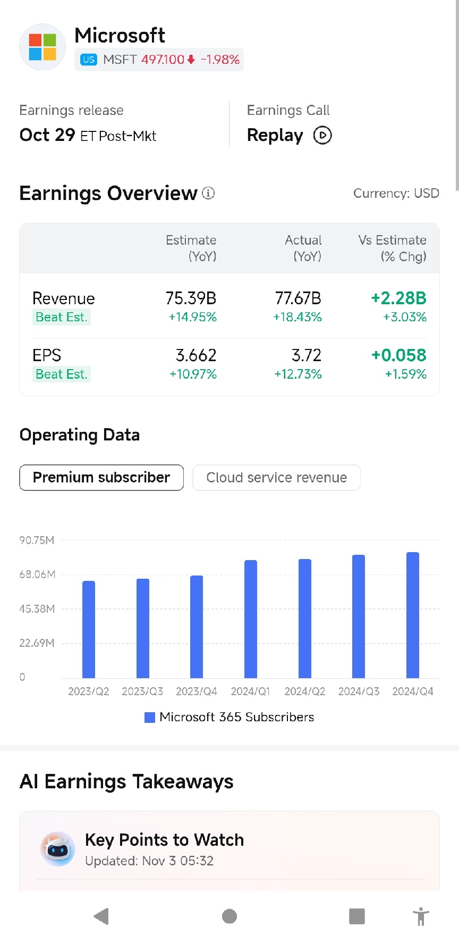Open the accessibility shortcut icon
459x942 pixels.
[421, 916]
